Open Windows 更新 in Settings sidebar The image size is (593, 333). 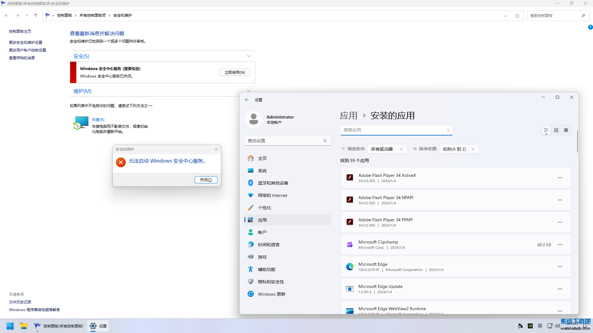point(272,294)
